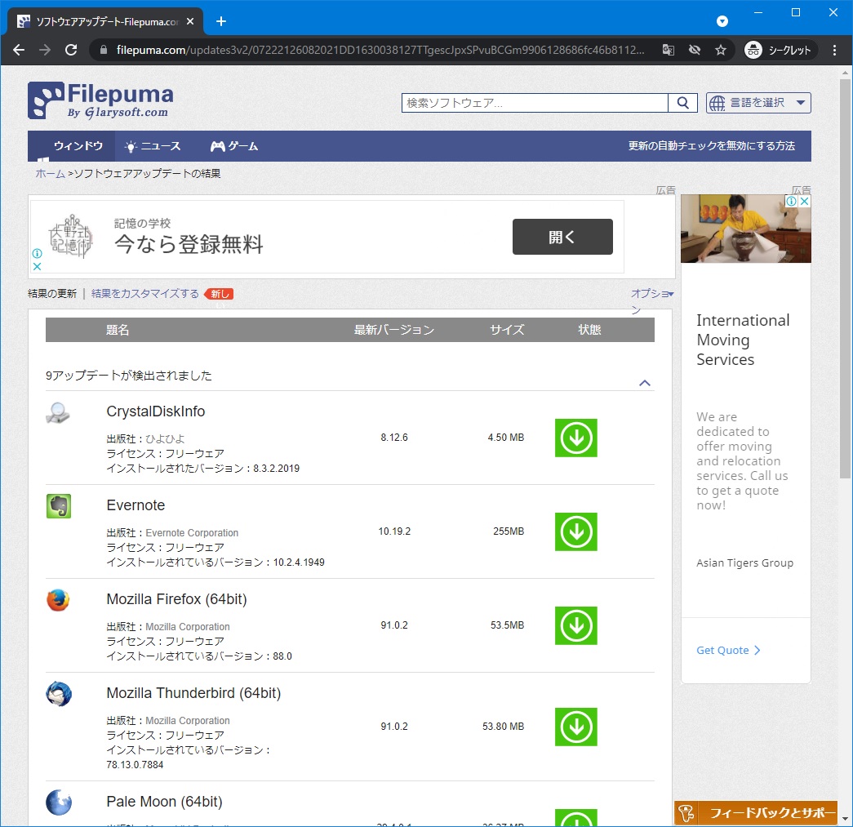Expand the options dropdown
853x827 pixels.
[x=651, y=294]
